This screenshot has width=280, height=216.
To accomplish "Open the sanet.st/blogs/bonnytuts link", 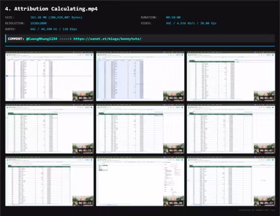I will pos(107,39).
